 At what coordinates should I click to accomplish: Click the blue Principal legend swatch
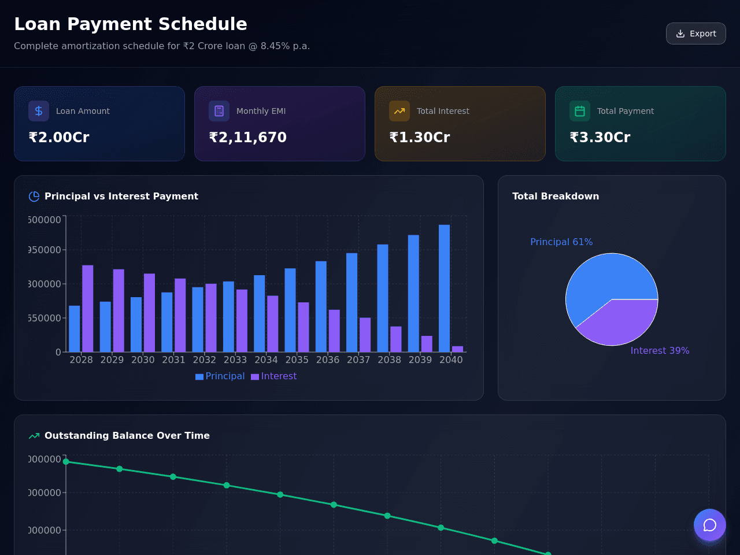pyautogui.click(x=199, y=377)
